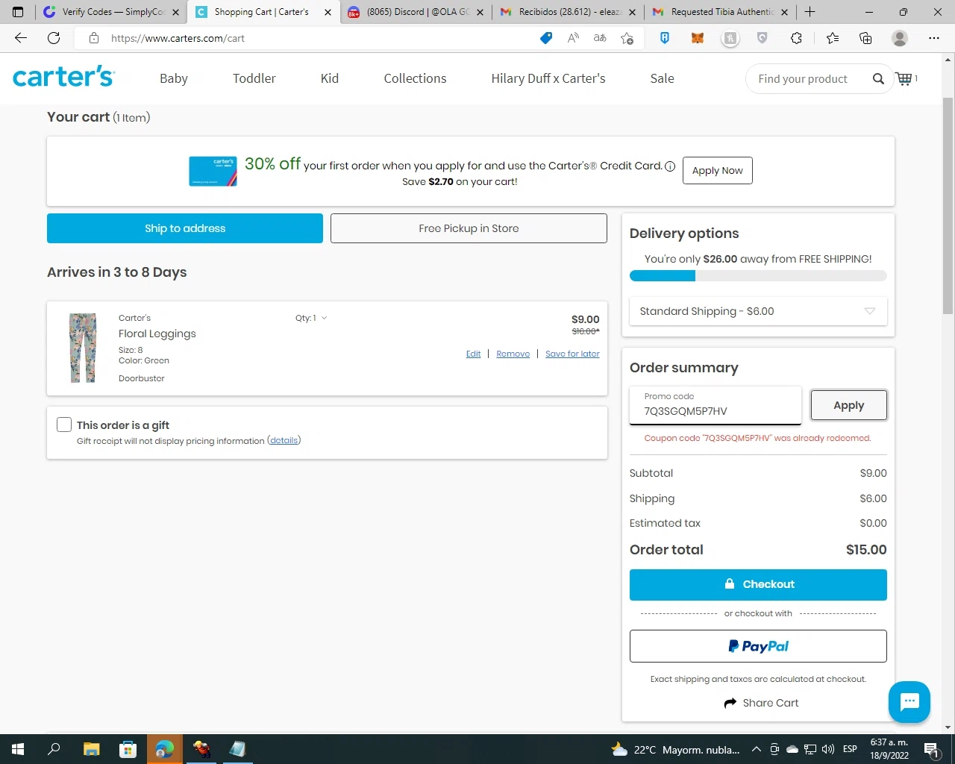
Task: Open the MetaMask fox extension
Action: (698, 38)
